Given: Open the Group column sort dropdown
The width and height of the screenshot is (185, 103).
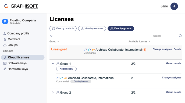Looking at the screenshot, I should click(x=54, y=41).
